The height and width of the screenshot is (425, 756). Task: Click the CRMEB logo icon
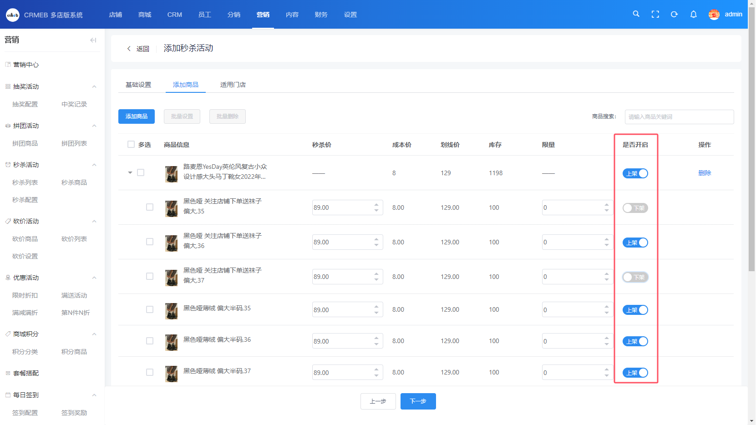tap(12, 15)
